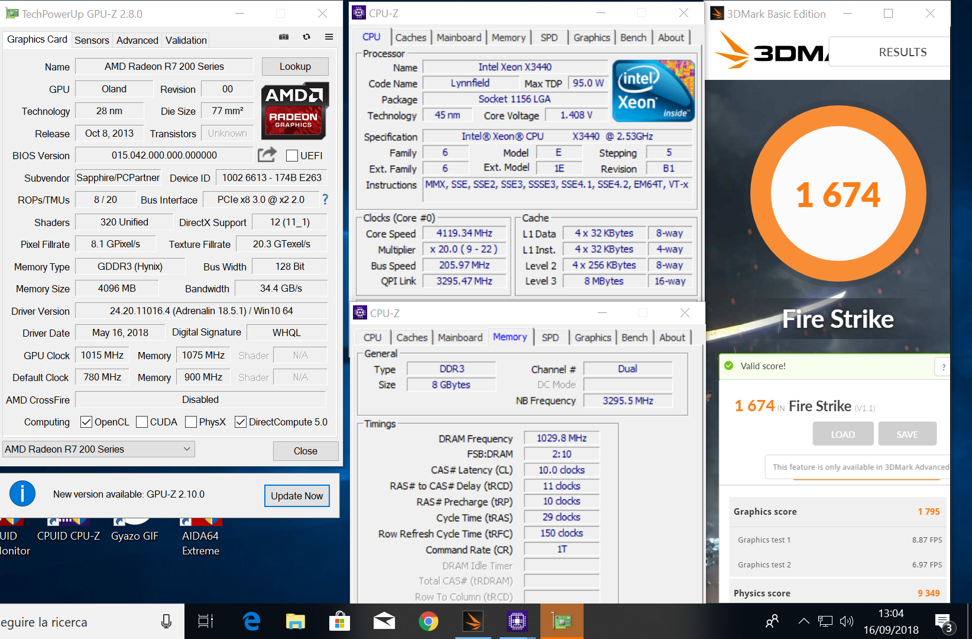Toggle the CUDA checkbox
Viewport: 972px width, 639px height.
click(x=142, y=422)
